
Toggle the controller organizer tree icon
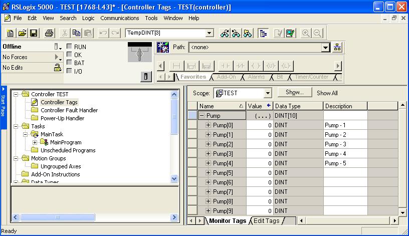coord(263,33)
